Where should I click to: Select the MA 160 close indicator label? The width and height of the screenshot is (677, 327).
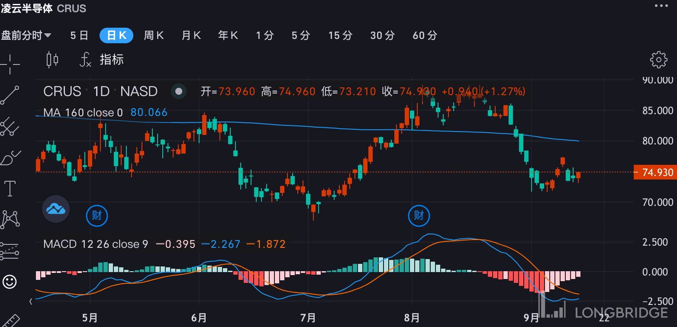pyautogui.click(x=83, y=113)
